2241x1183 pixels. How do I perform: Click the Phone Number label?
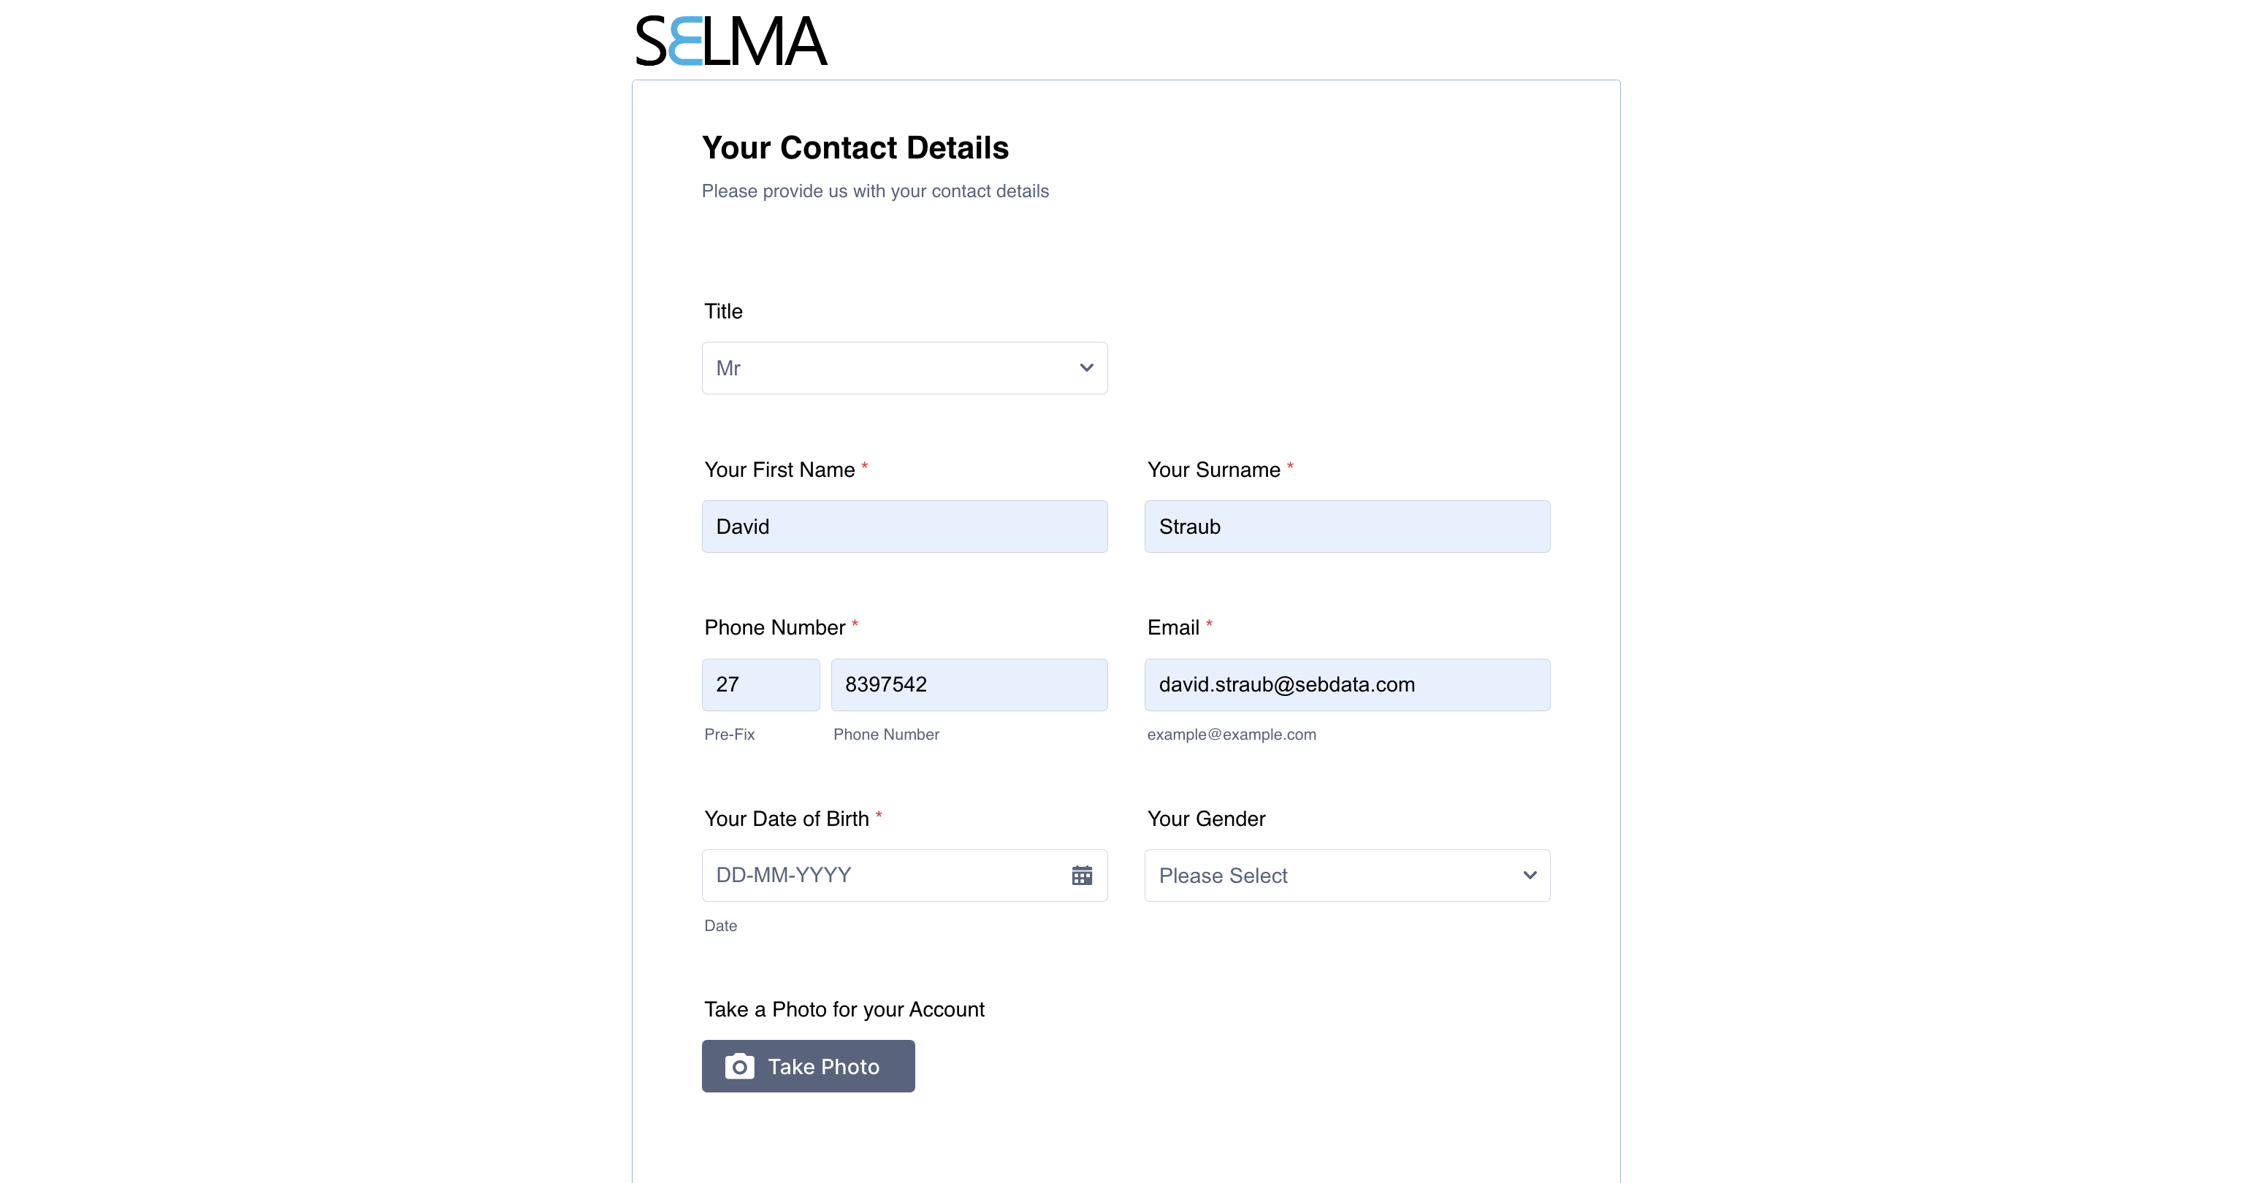(774, 627)
